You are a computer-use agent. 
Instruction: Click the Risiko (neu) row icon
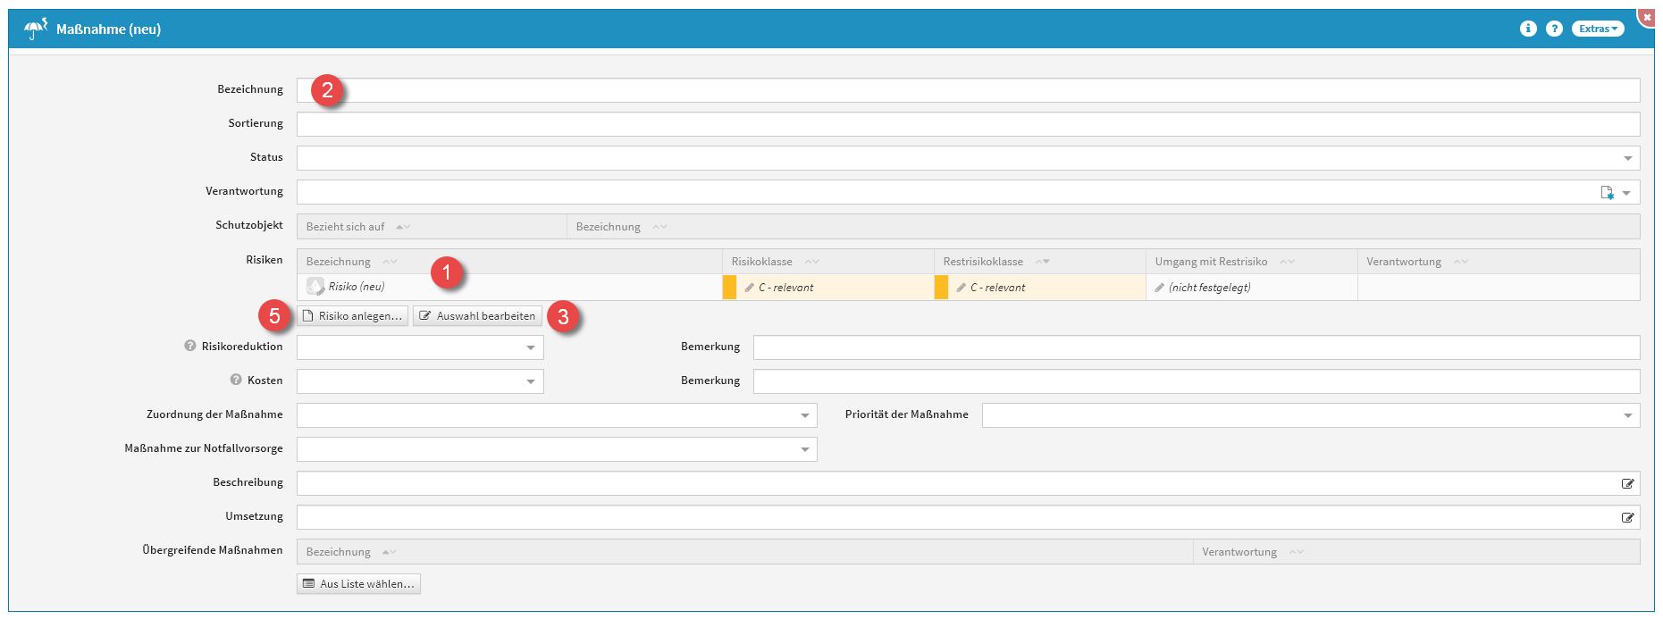coord(315,287)
